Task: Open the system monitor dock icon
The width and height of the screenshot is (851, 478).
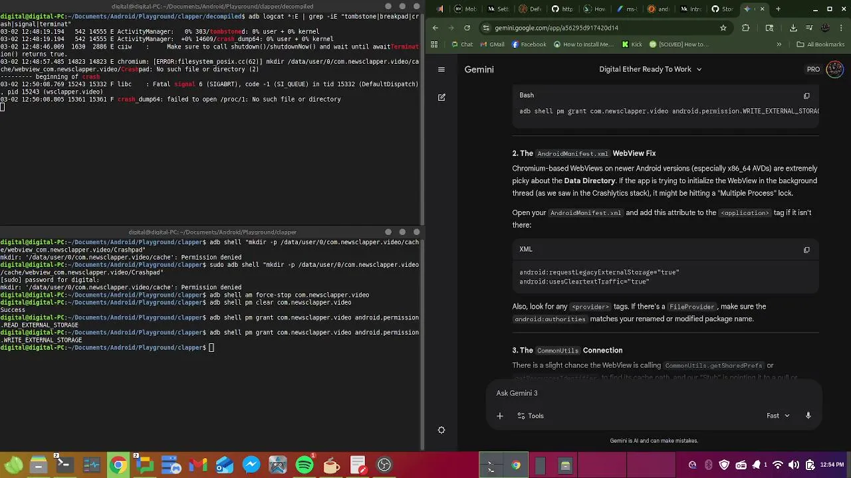Action: [x=91, y=465]
